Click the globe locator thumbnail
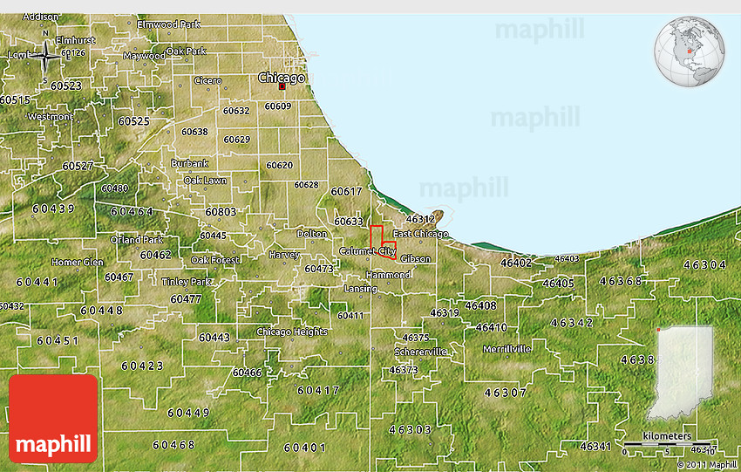This screenshot has width=741, height=472. (x=690, y=51)
